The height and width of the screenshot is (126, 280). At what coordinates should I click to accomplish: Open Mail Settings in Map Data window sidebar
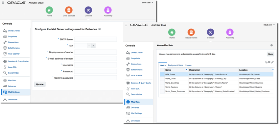[x=136, y=113]
